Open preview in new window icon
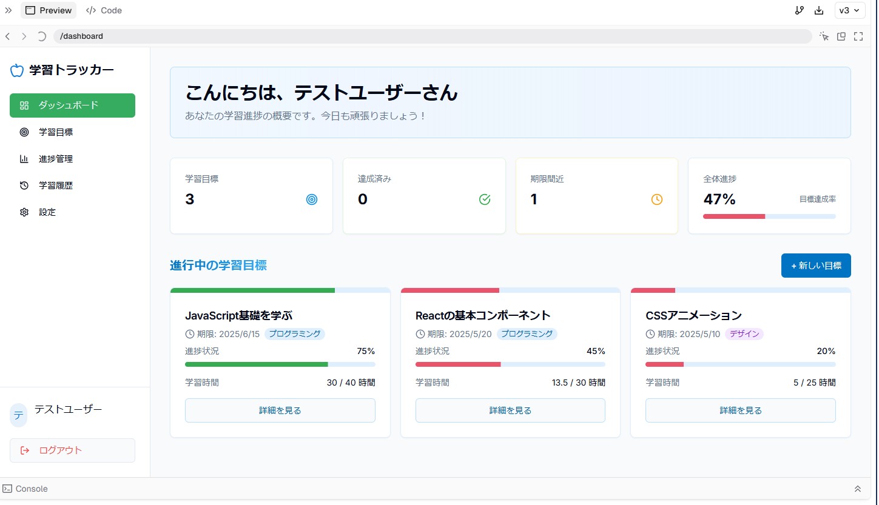The height and width of the screenshot is (505, 879). click(841, 36)
